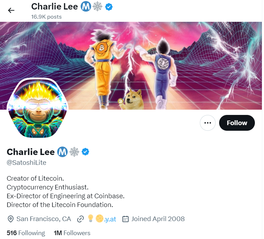Screen dimensions: 264x239
Task: Click the link chain icon
Action: coord(80,219)
